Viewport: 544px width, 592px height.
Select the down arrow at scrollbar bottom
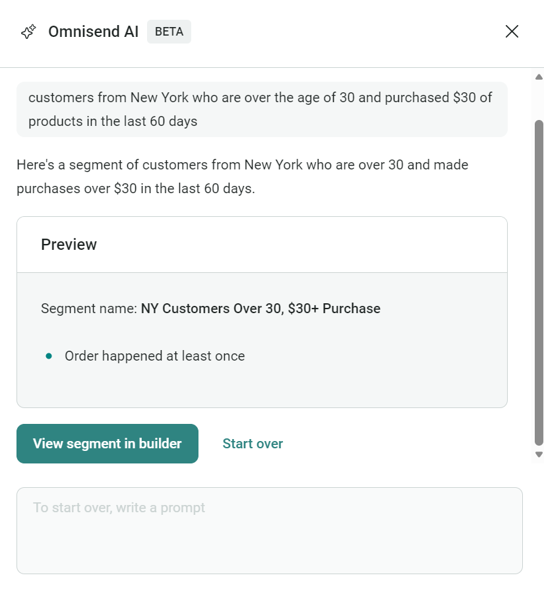539,454
